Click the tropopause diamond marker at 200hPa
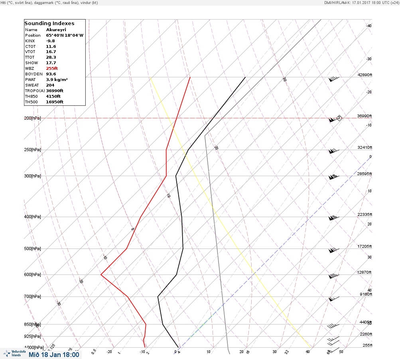Screen dimensions: 400x359 pyautogui.click(x=339, y=118)
